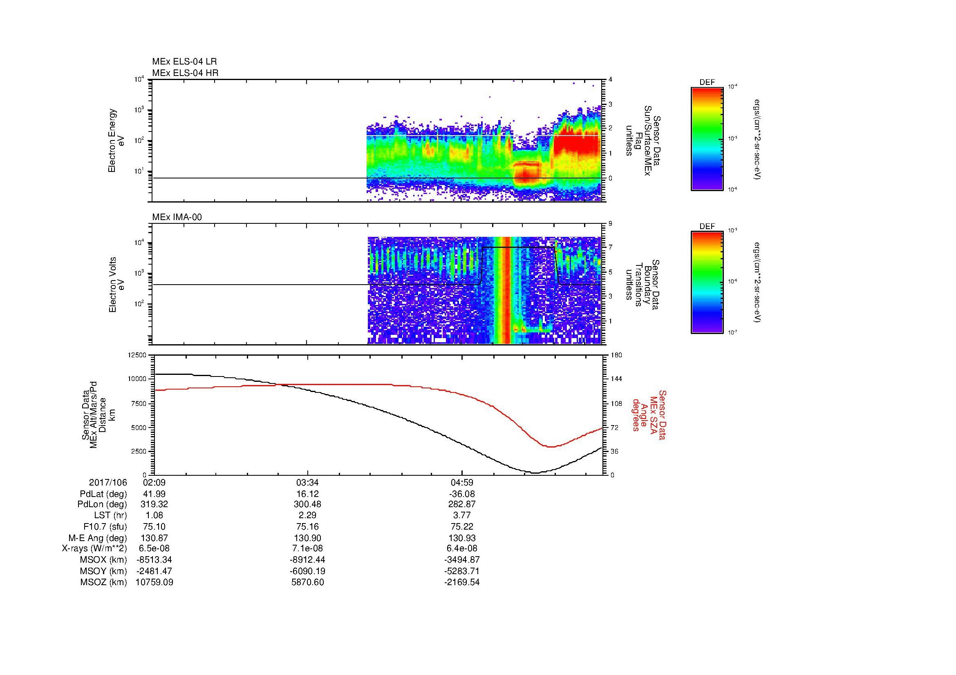The width and height of the screenshot is (956, 675).
Task: Click the PdLon value "319.32"
Action: click(154, 504)
